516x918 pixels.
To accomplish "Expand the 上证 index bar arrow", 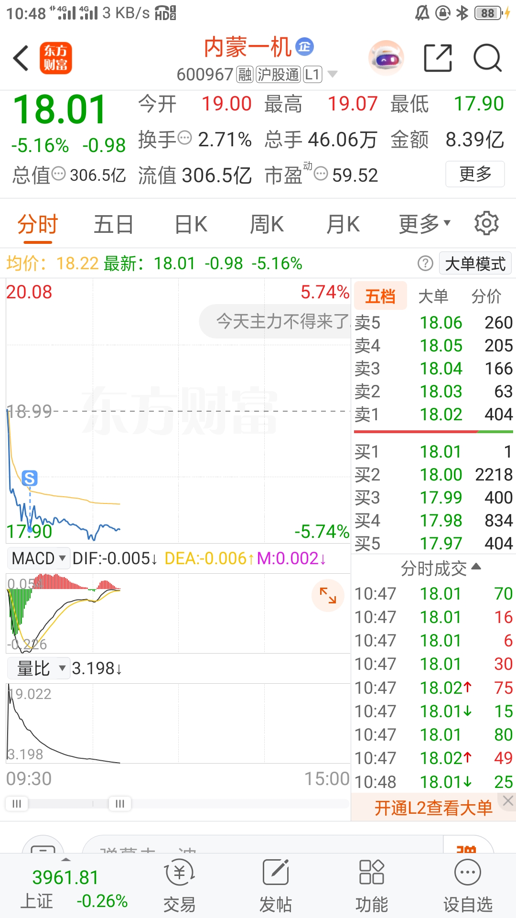I will (x=66, y=860).
